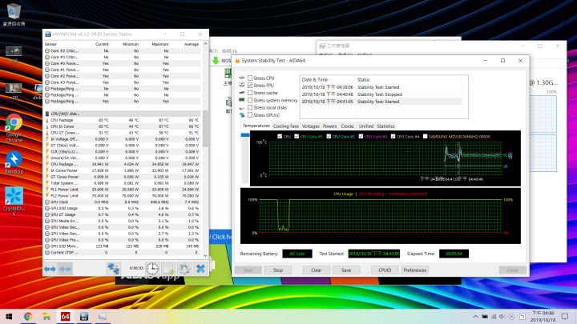Select CPU IA Cores temperature row
This screenshot has width=577, height=324.
point(122,126)
